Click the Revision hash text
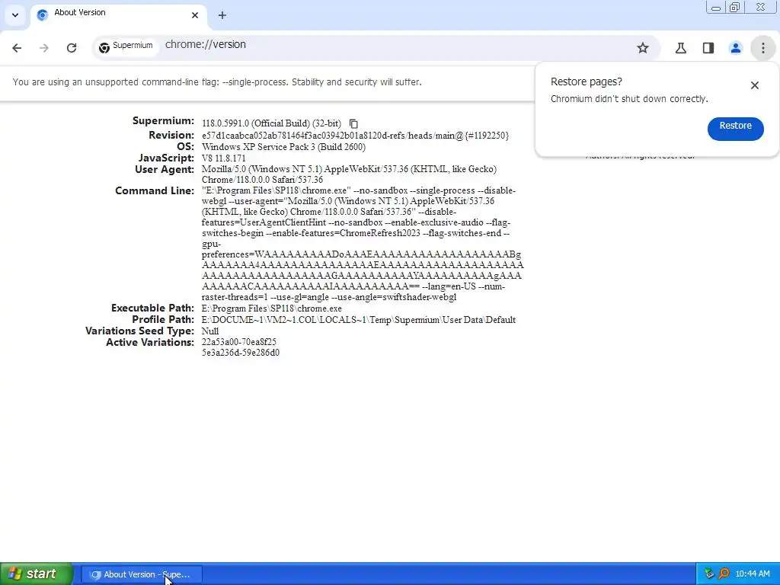The width and height of the screenshot is (780, 585). point(355,136)
